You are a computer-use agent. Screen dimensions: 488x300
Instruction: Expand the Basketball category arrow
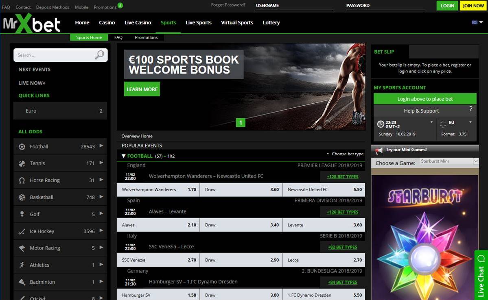click(x=101, y=196)
